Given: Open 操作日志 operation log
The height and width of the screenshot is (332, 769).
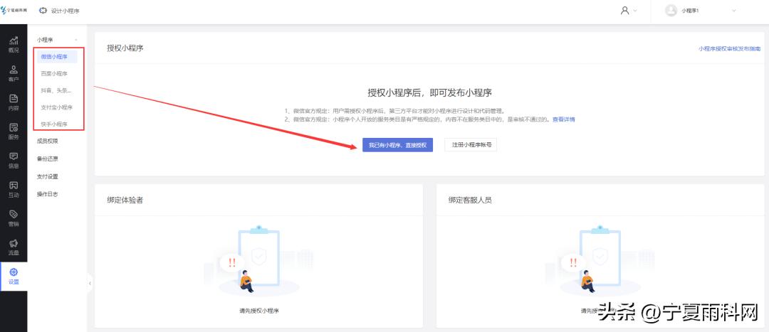Looking at the screenshot, I should (x=48, y=194).
